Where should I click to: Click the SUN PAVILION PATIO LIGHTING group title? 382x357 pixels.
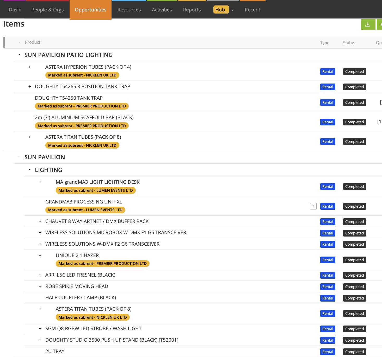69,55
